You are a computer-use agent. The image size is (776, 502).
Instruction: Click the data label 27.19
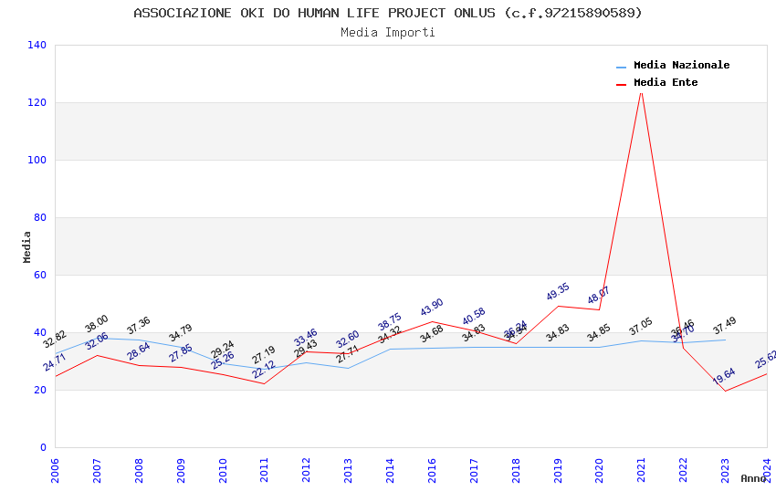coord(264,355)
